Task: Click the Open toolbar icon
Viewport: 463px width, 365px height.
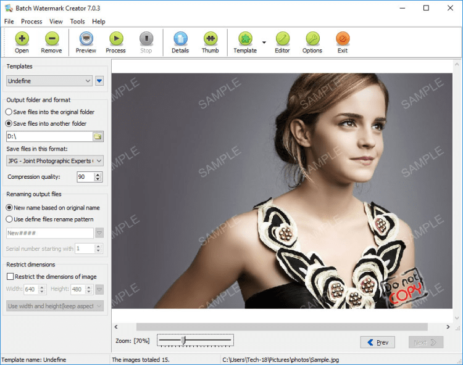Action: click(22, 42)
